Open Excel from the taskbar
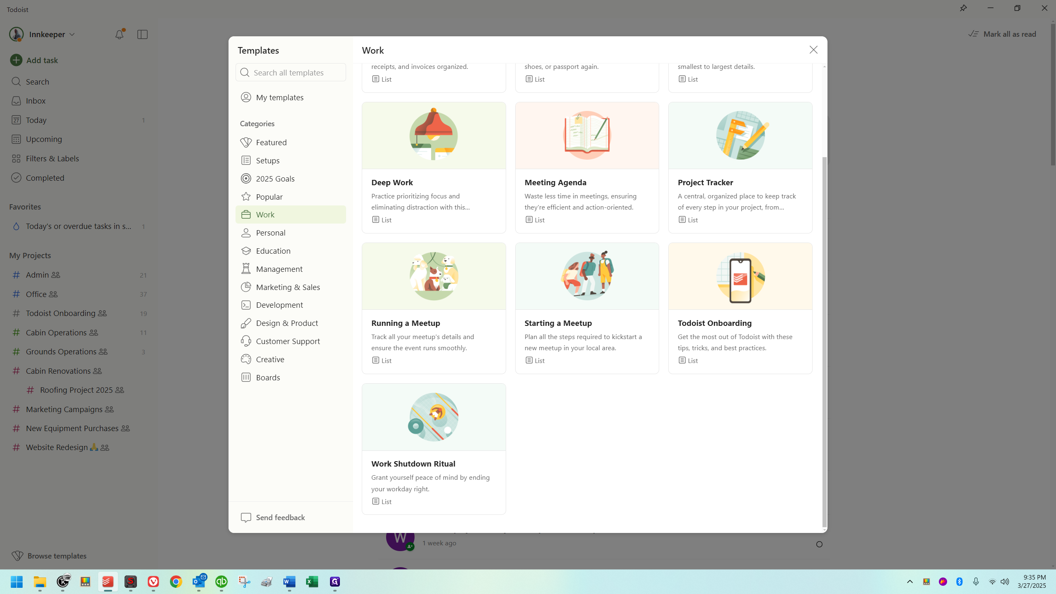 point(312,582)
